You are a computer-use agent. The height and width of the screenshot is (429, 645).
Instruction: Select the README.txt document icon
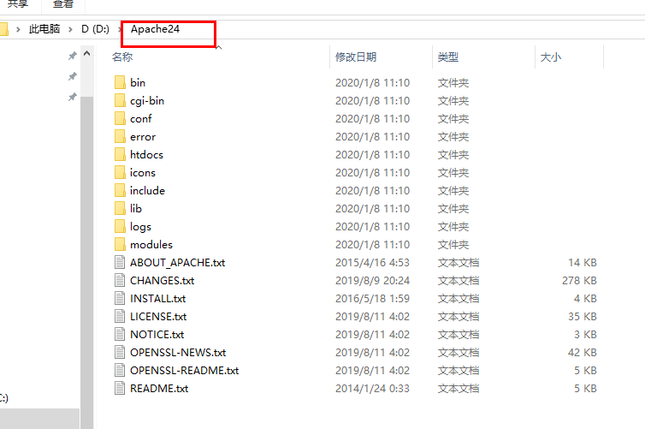120,388
